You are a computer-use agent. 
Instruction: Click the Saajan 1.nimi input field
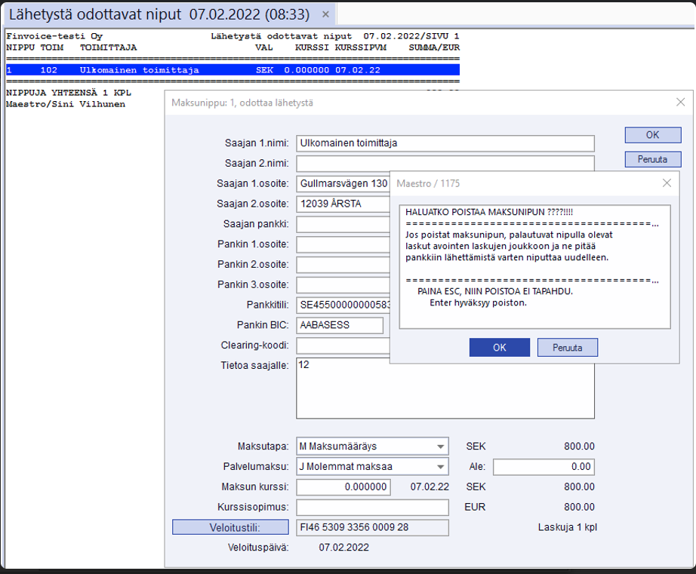[x=445, y=143]
